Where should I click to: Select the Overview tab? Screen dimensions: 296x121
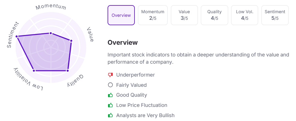(121, 15)
